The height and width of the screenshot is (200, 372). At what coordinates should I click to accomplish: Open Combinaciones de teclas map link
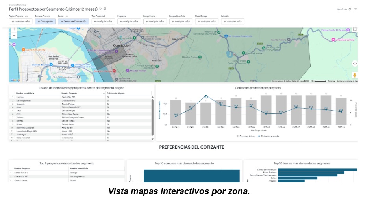click(x=281, y=81)
